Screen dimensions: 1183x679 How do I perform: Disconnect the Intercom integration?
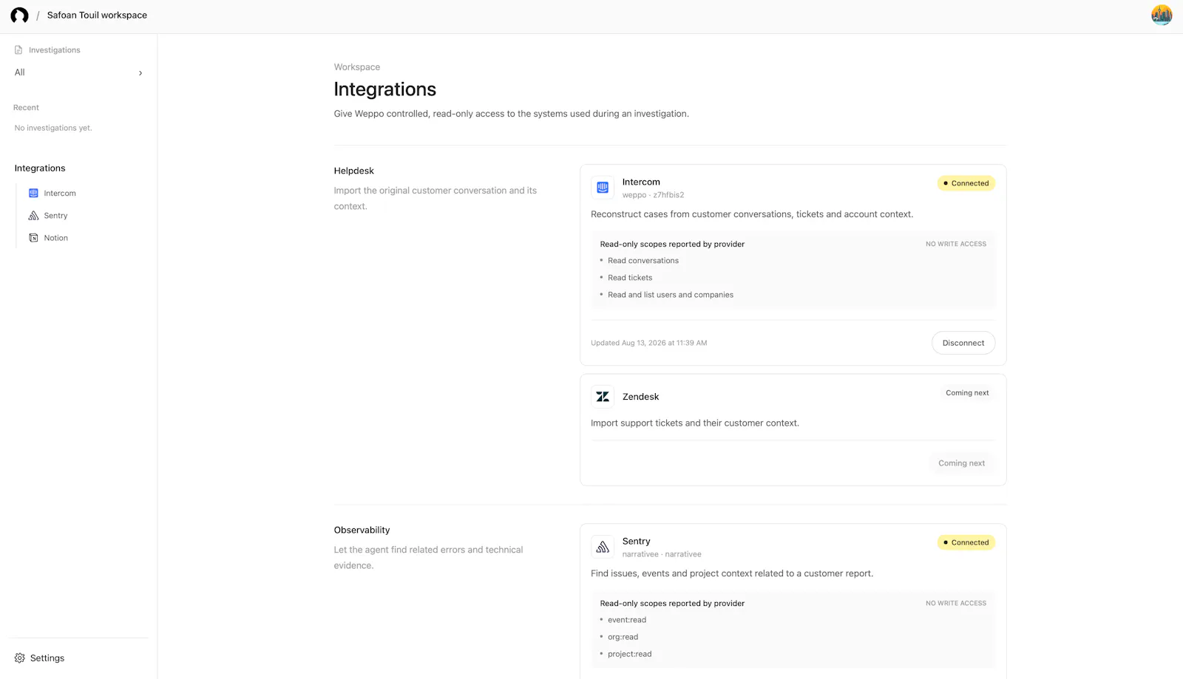pos(963,343)
